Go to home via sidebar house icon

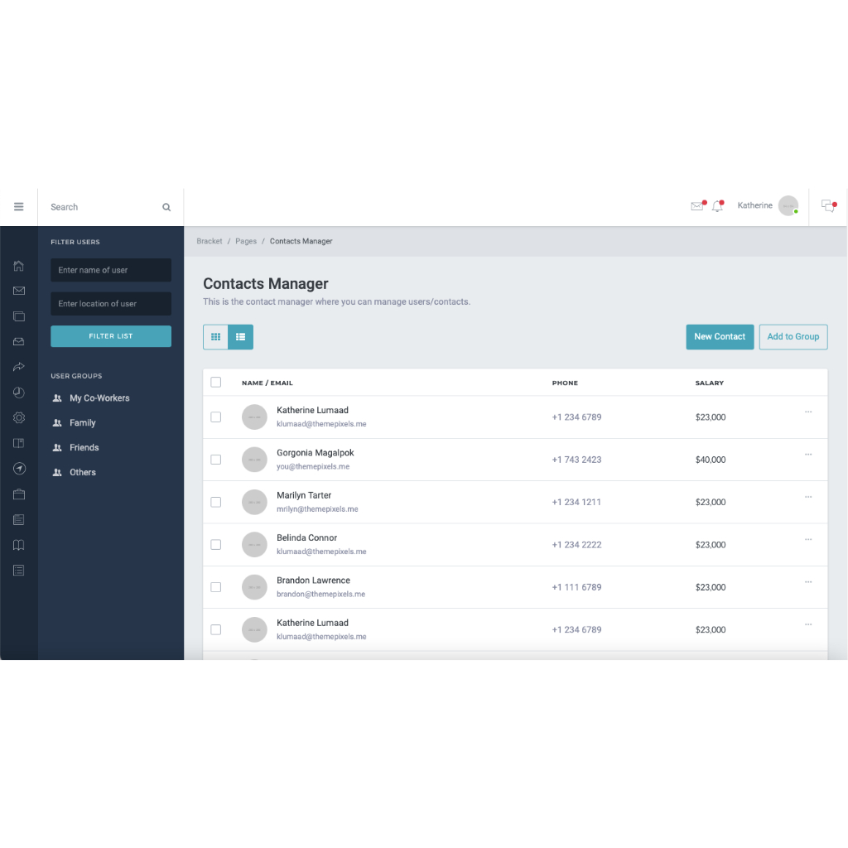19,266
